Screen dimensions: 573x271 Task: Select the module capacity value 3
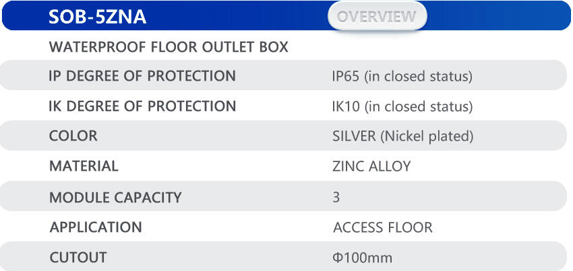point(336,198)
